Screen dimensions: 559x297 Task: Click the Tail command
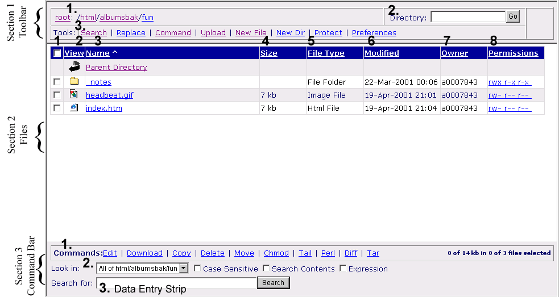[305, 253]
